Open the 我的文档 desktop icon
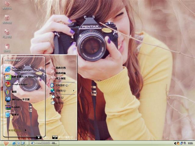The width and height of the screenshot is (195, 146). click(7, 5)
